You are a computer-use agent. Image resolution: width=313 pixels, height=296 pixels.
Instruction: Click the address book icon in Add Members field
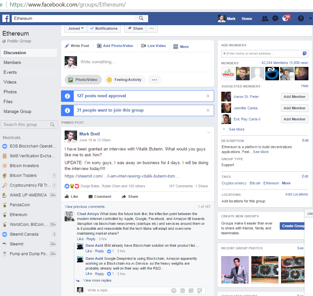pyautogui.click(x=305, y=54)
